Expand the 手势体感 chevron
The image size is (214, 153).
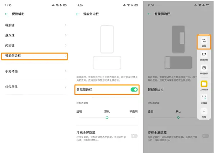click(x=65, y=71)
